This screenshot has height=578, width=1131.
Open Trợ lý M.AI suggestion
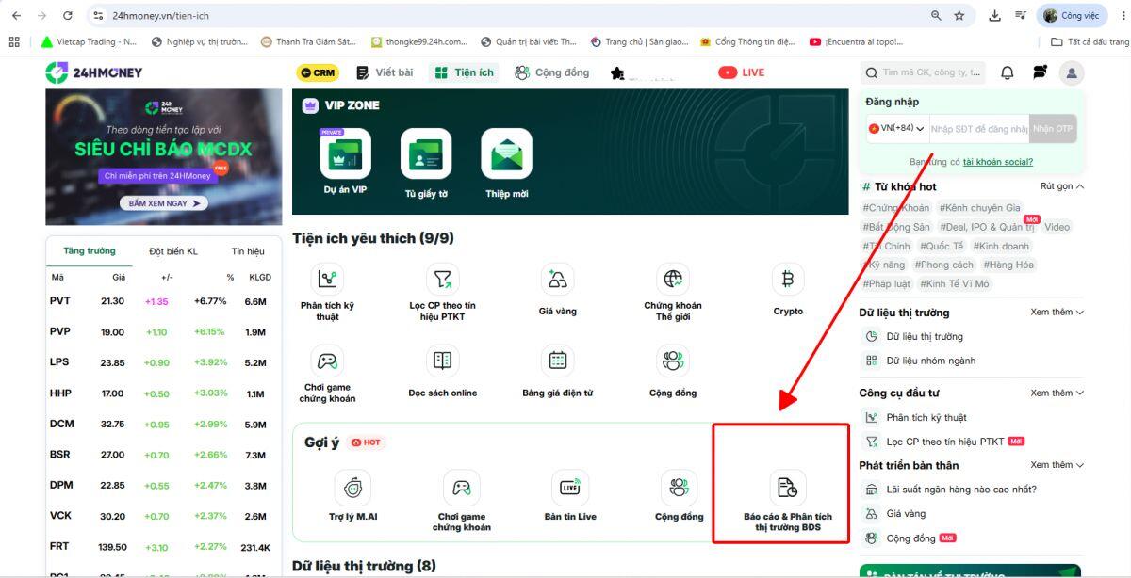coord(353,488)
